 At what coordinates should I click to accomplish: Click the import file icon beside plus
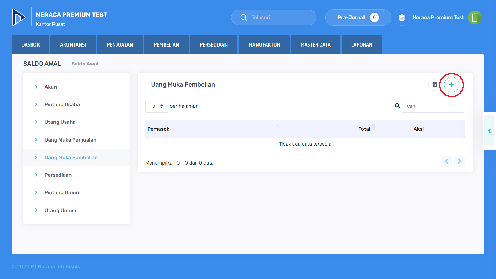[435, 84]
